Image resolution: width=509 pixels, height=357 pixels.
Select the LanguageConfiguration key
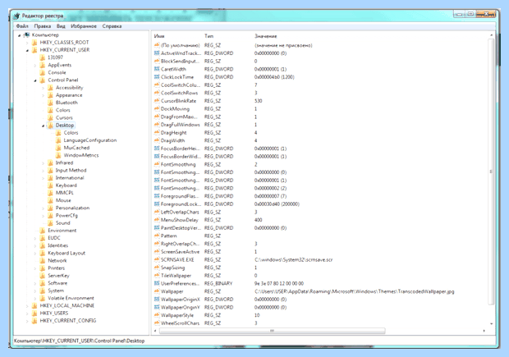point(90,140)
